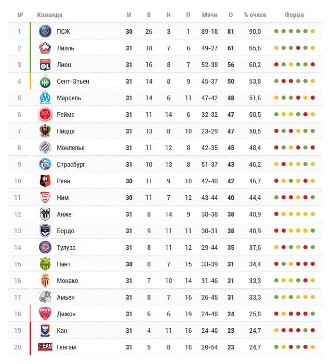Image resolution: width=333 pixels, height=364 pixels.
Task: Select the Saint-Étienne green crest
Action: pos(45,81)
